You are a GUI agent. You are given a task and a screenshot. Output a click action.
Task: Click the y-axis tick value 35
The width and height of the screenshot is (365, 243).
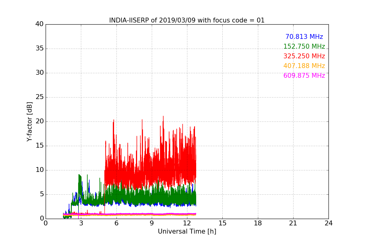coord(39,48)
